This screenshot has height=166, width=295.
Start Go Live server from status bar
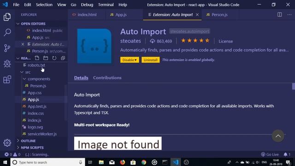tap(270, 154)
